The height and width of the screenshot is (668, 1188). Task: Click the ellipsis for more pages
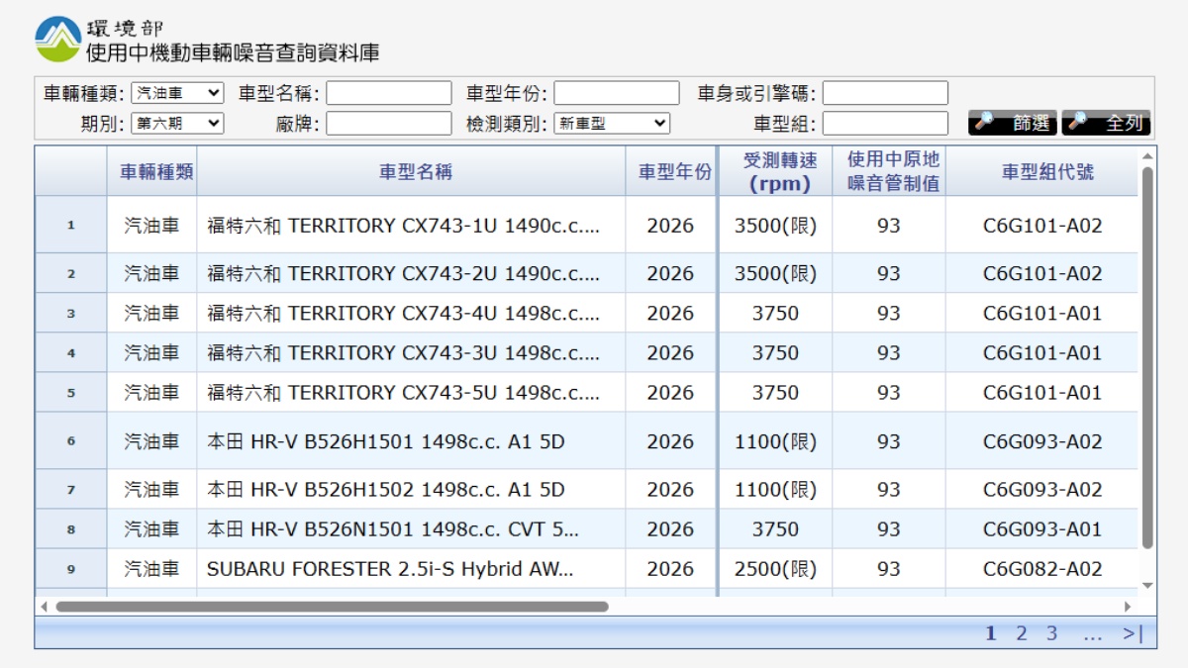pyautogui.click(x=1092, y=633)
